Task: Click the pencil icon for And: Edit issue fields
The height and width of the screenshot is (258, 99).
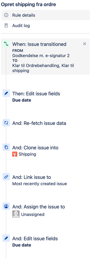Action: point(6,238)
